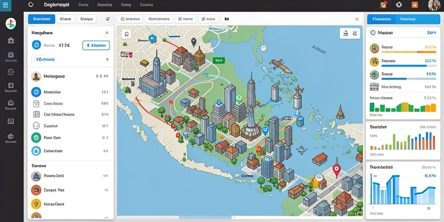The image size is (444, 222).
Task: Select the calendar-like icon row in right panel
Action: [x=403, y=87]
